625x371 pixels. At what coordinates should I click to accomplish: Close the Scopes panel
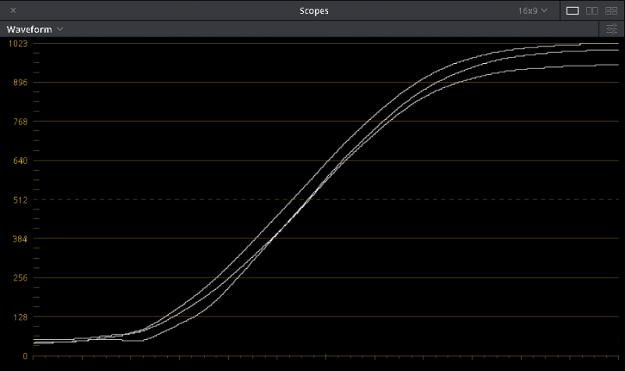point(13,11)
